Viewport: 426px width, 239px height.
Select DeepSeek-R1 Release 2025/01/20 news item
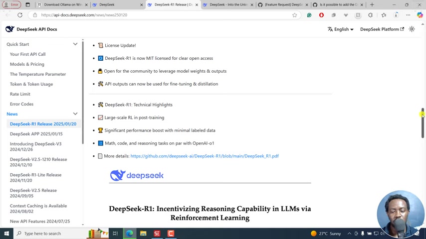[x=43, y=124]
